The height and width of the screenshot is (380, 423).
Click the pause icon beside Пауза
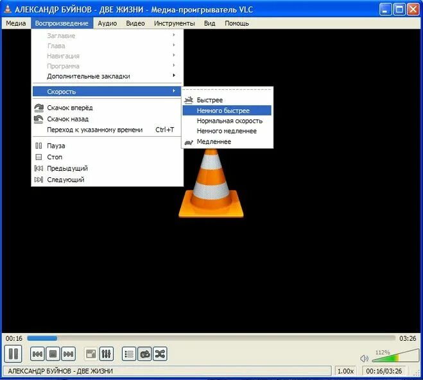point(39,146)
